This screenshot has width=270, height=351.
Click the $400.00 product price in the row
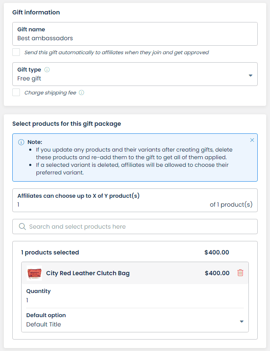[x=217, y=273]
